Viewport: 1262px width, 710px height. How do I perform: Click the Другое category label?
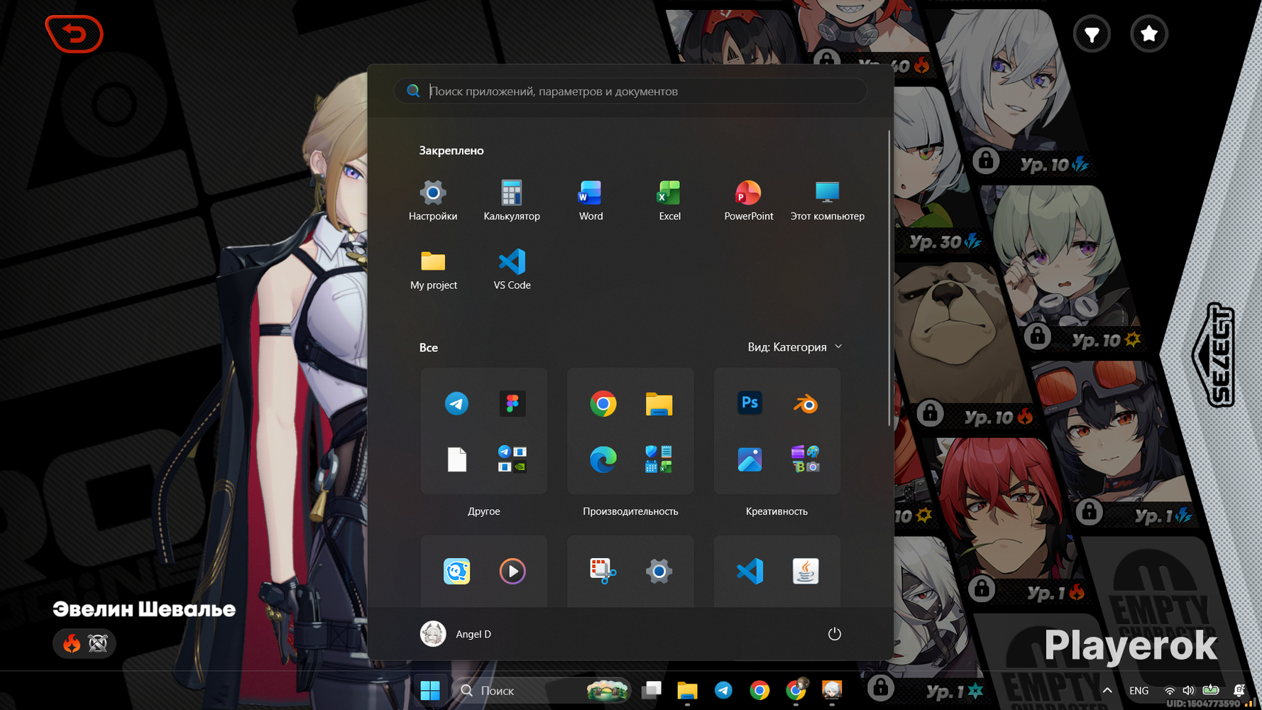(x=484, y=511)
